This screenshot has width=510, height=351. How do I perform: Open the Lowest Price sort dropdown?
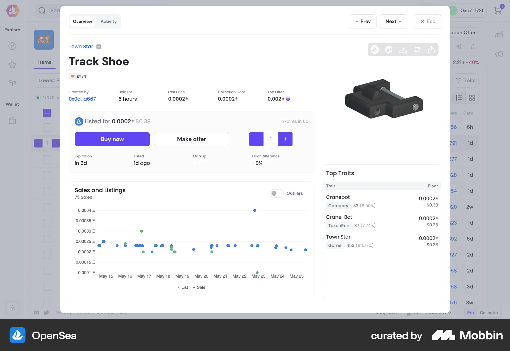point(49,80)
